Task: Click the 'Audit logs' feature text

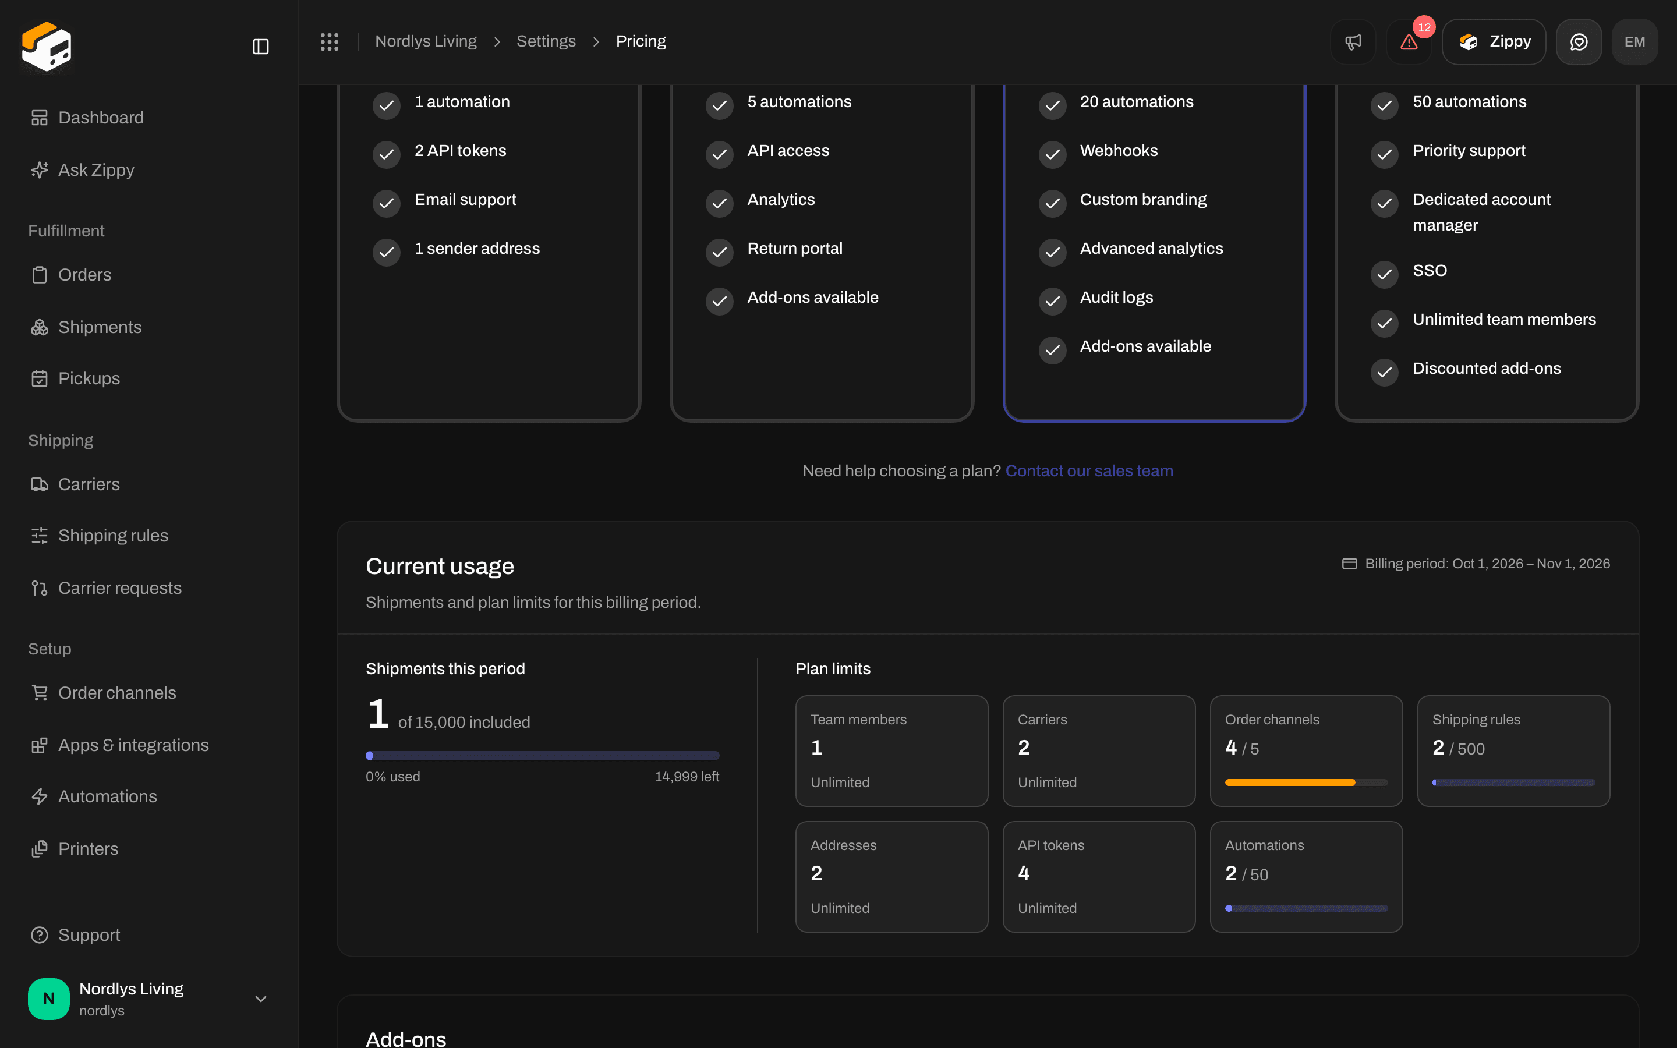Action: tap(1116, 298)
